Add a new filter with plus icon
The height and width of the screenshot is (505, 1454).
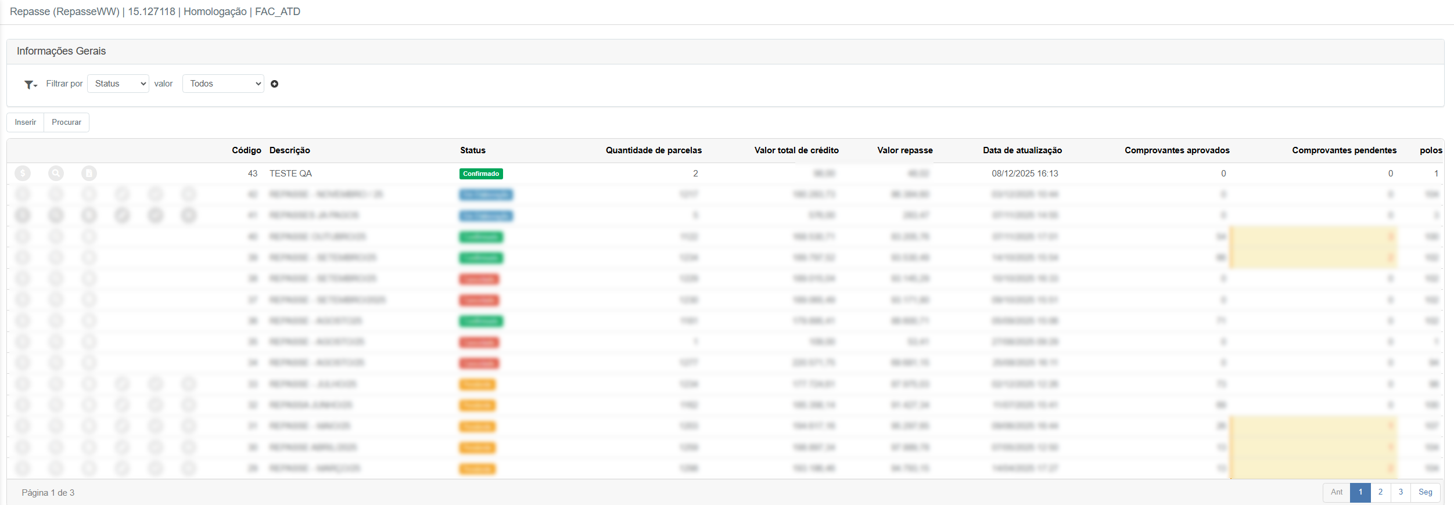coord(275,84)
